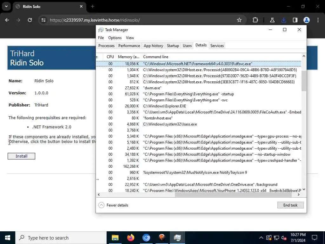Open File Explorer from the taskbar
This screenshot has height=244, width=325.
(x=115, y=238)
